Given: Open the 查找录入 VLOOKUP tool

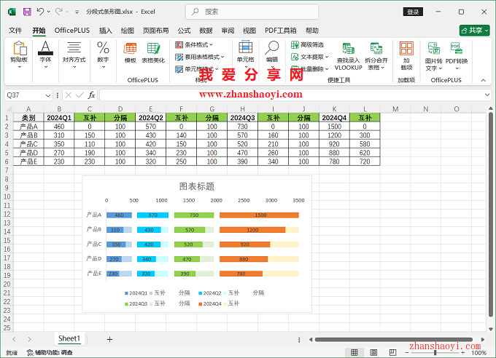Looking at the screenshot, I should (x=348, y=55).
